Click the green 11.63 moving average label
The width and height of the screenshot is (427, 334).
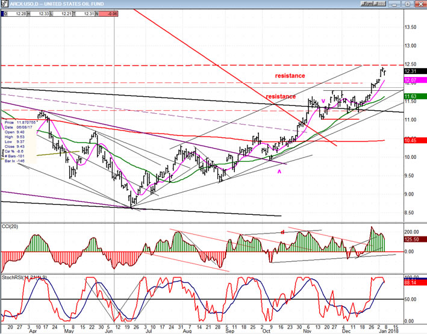click(x=410, y=96)
